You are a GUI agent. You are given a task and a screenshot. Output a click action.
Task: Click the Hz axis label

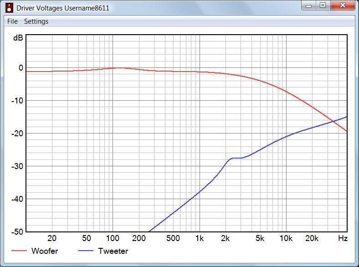[343, 238]
